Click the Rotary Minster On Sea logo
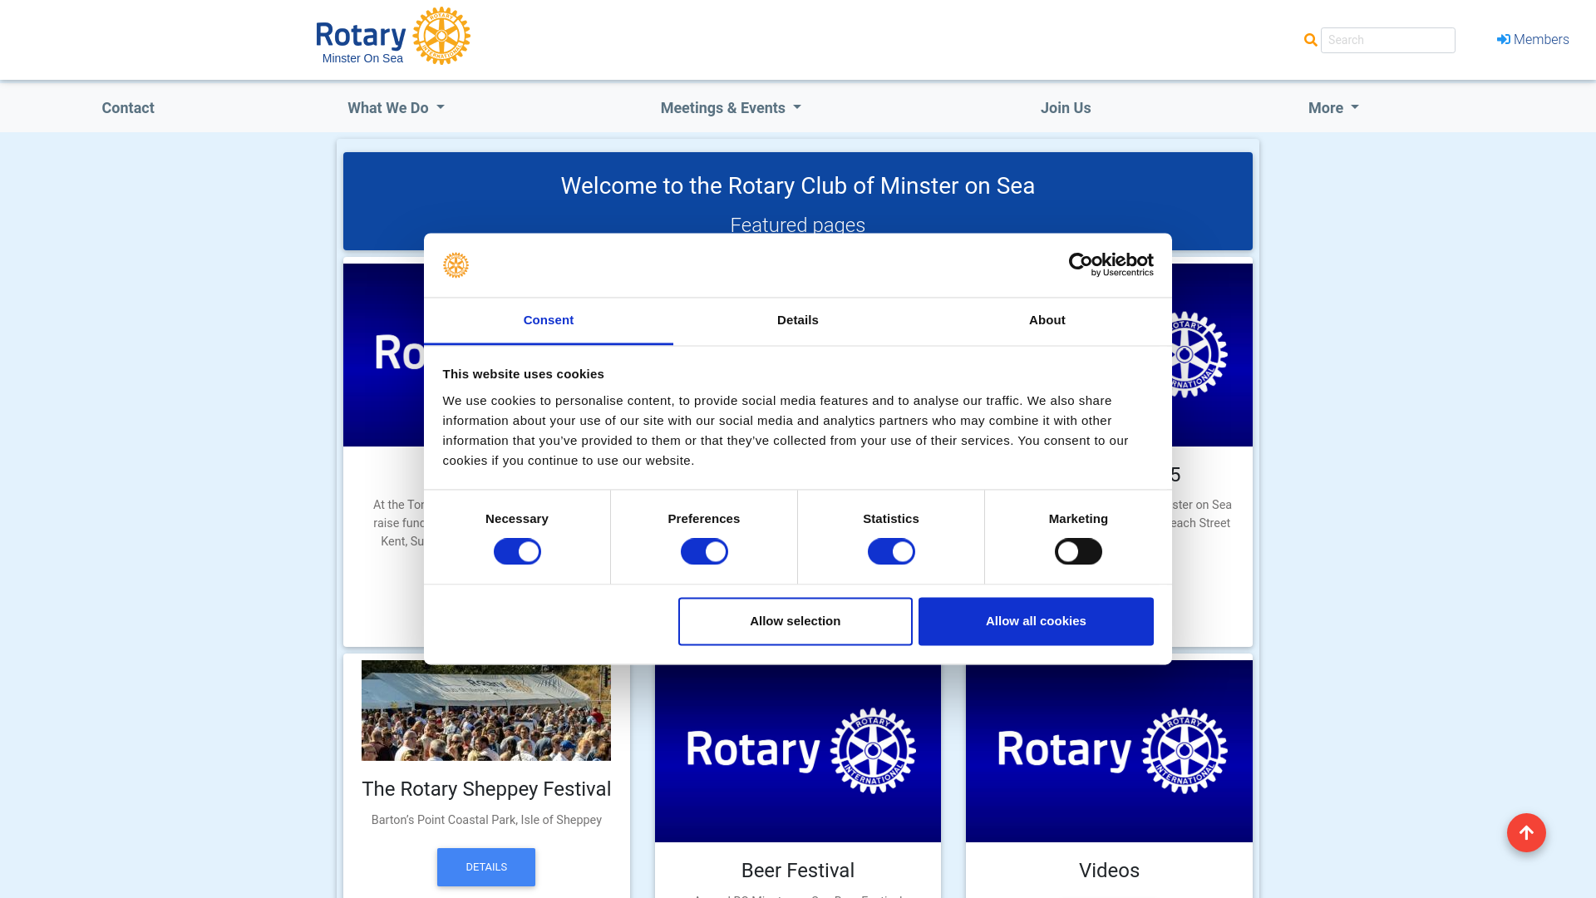The width and height of the screenshot is (1596, 898). click(x=393, y=37)
